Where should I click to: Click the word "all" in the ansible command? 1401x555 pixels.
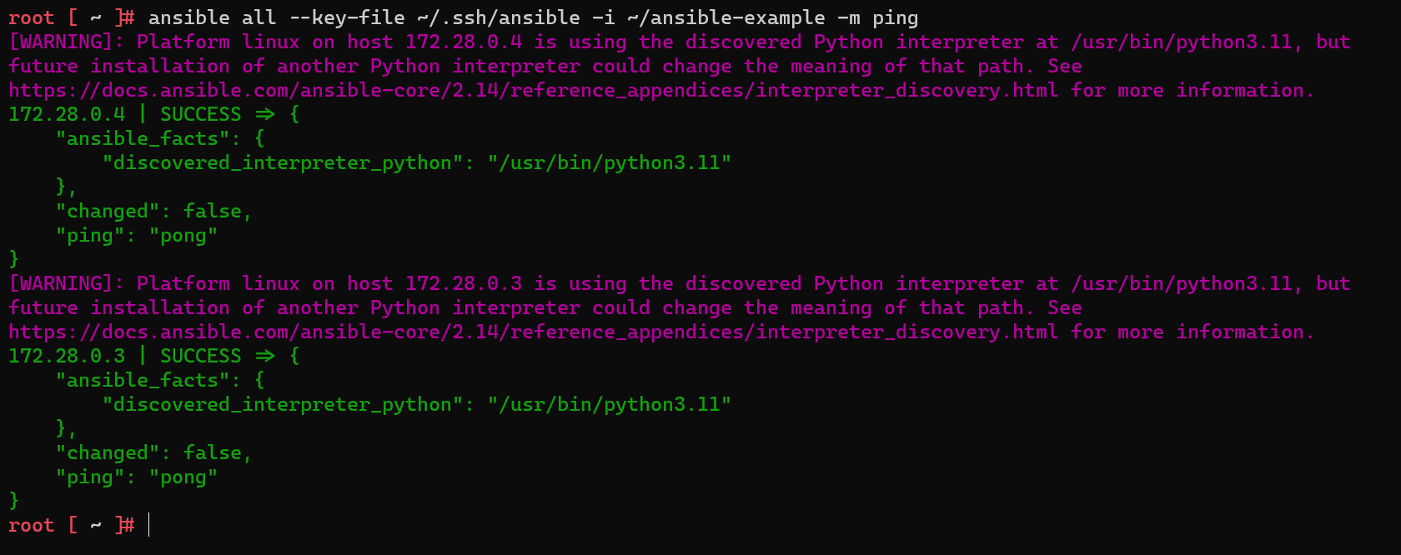pos(259,17)
